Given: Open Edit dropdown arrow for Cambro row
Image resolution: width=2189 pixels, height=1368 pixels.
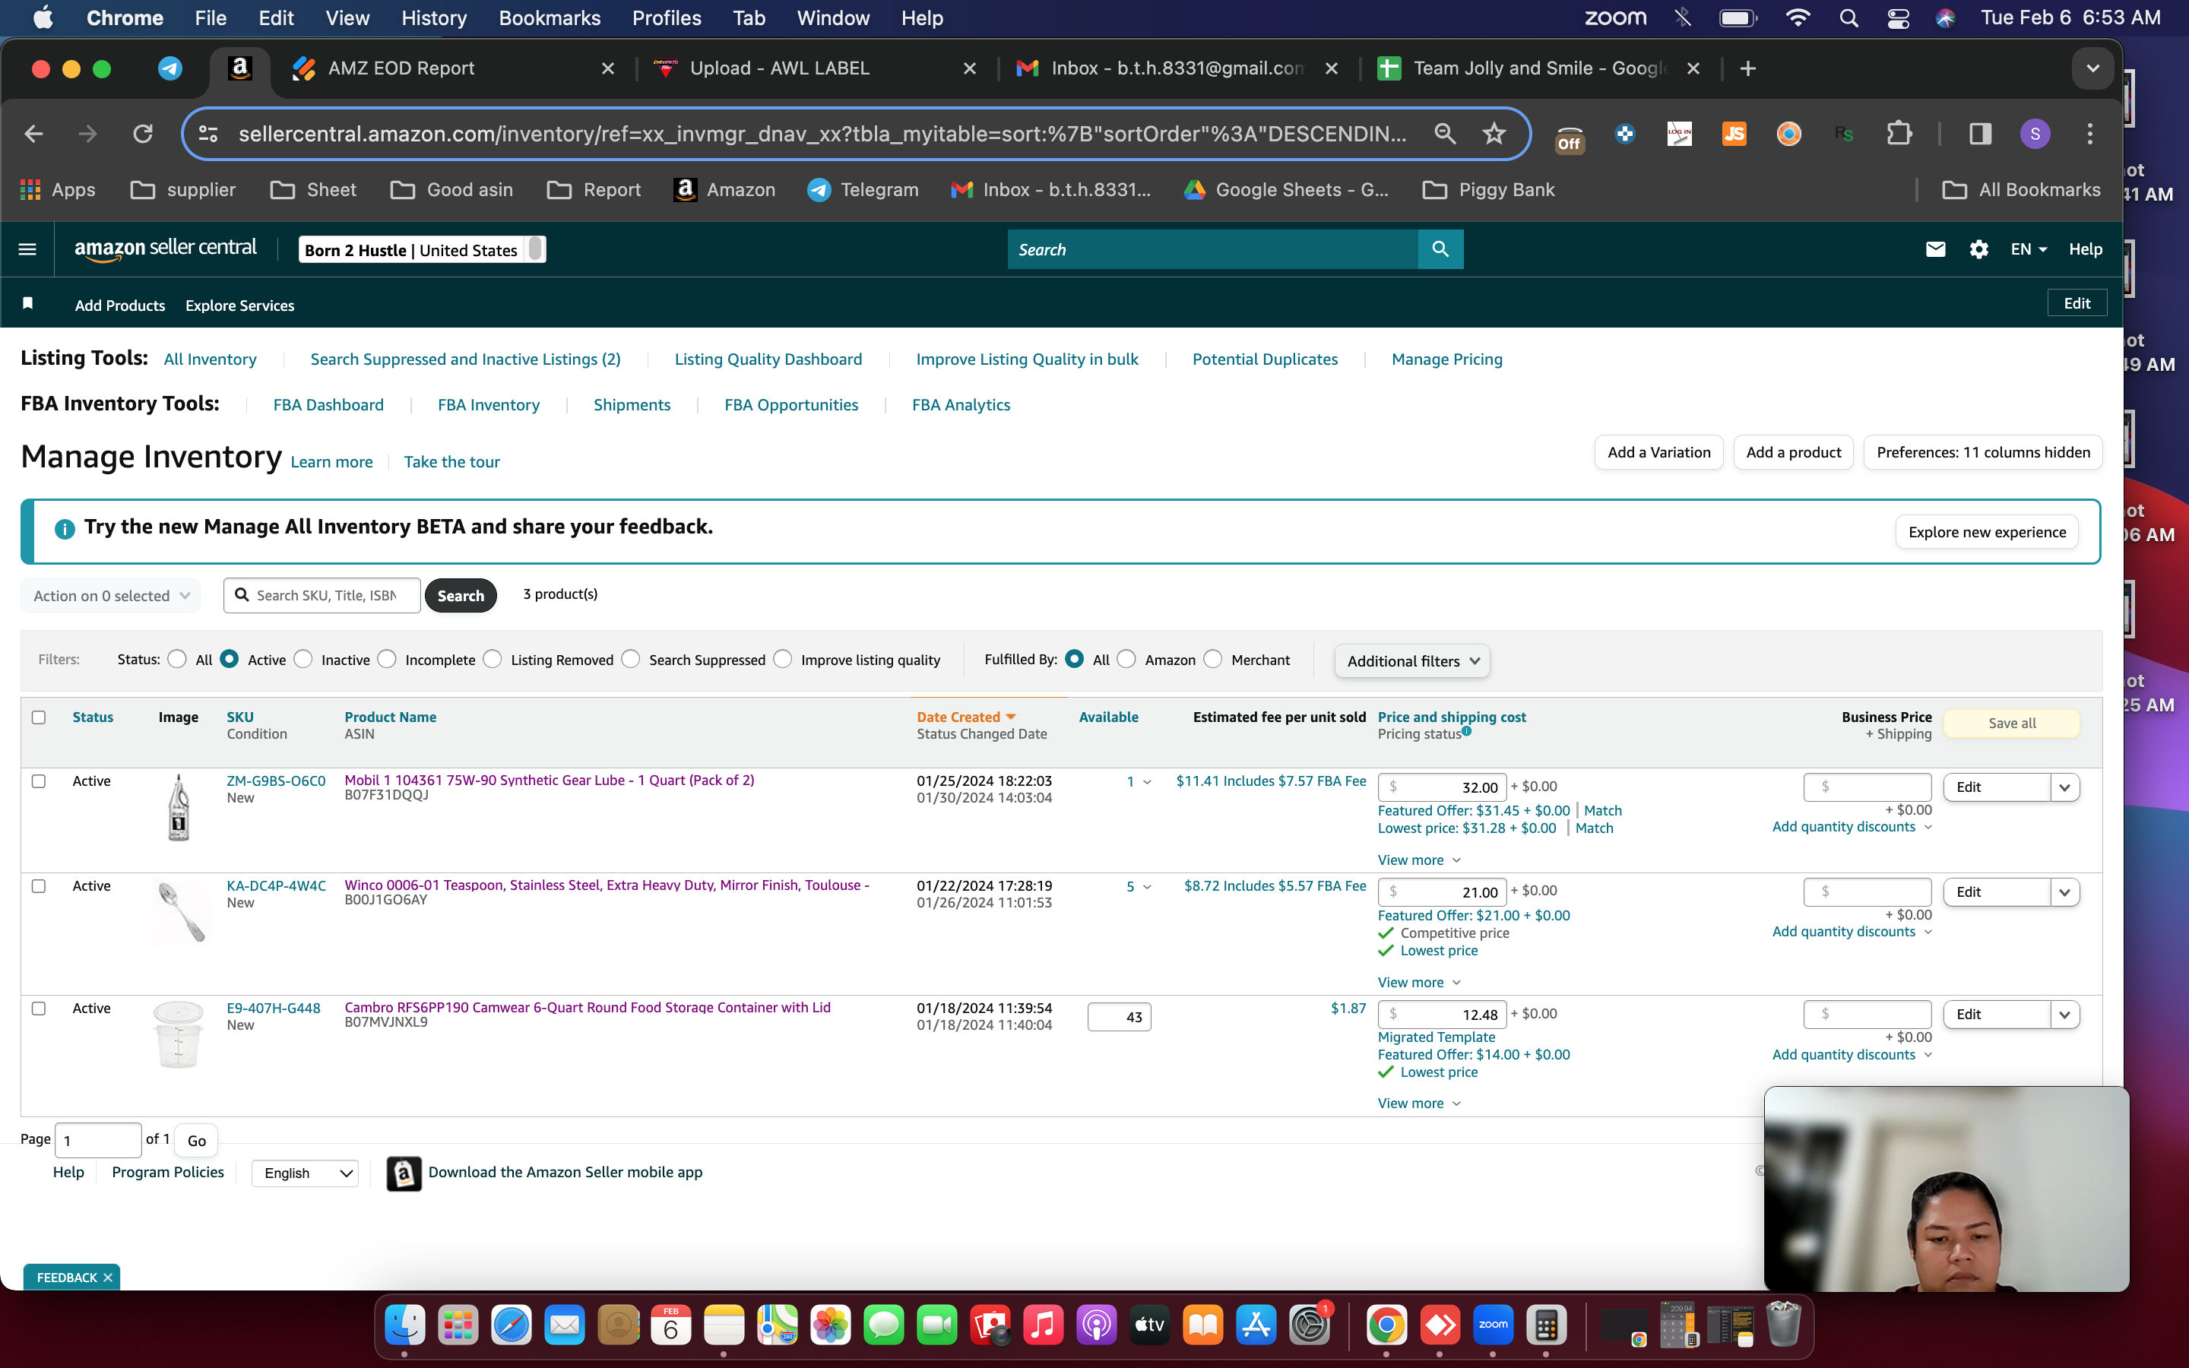Looking at the screenshot, I should (x=2064, y=1015).
